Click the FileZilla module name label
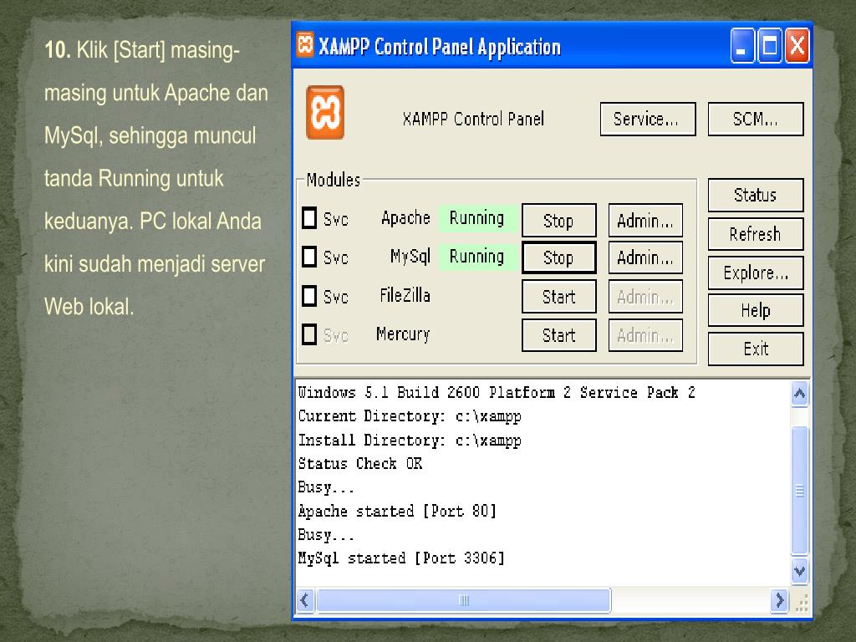The width and height of the screenshot is (856, 642). coord(405,295)
